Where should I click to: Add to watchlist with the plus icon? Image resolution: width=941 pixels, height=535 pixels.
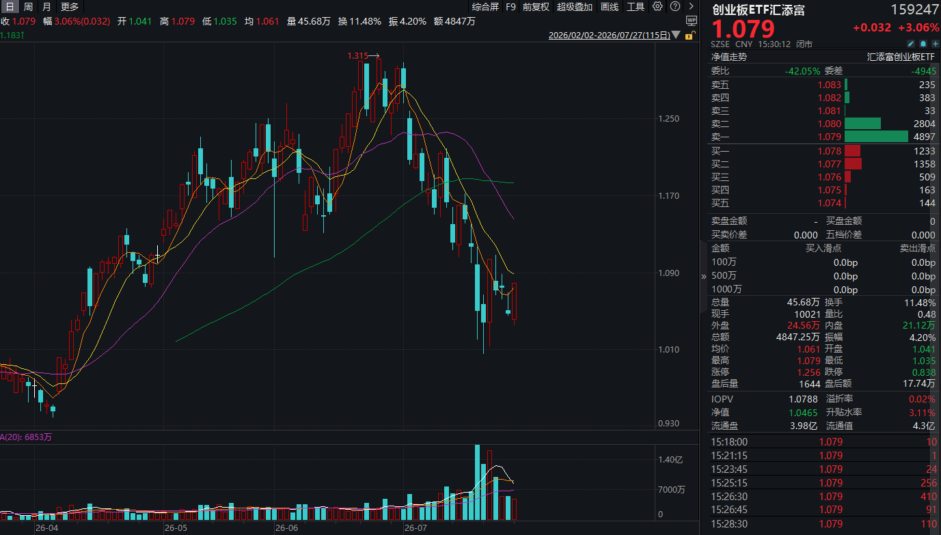point(936,44)
